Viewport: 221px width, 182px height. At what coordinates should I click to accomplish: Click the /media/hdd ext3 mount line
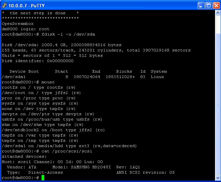point(69,146)
